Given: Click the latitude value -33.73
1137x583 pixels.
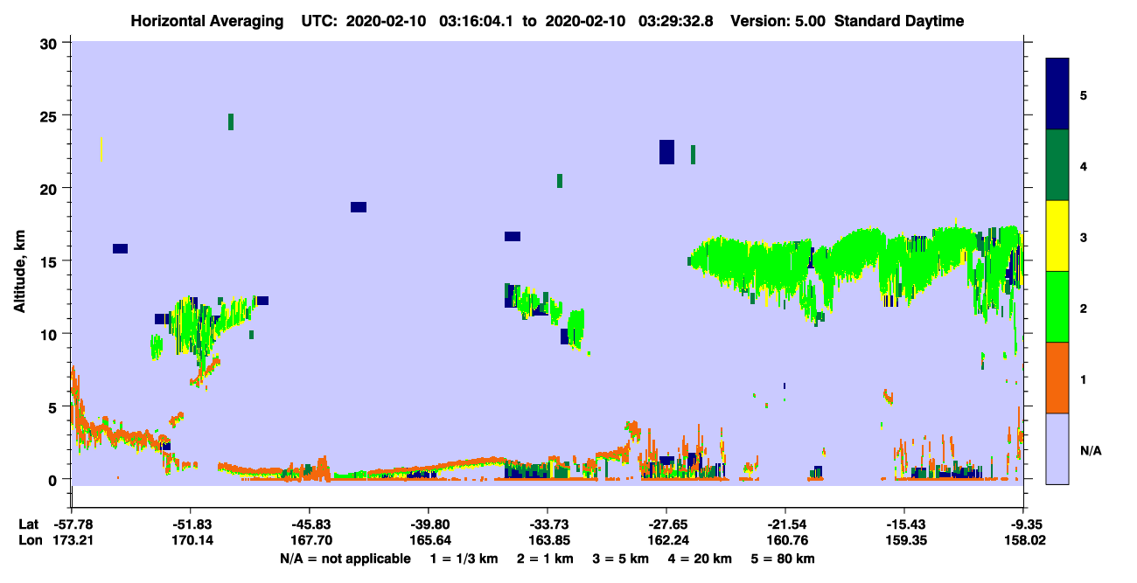Looking at the screenshot, I should click(x=548, y=524).
